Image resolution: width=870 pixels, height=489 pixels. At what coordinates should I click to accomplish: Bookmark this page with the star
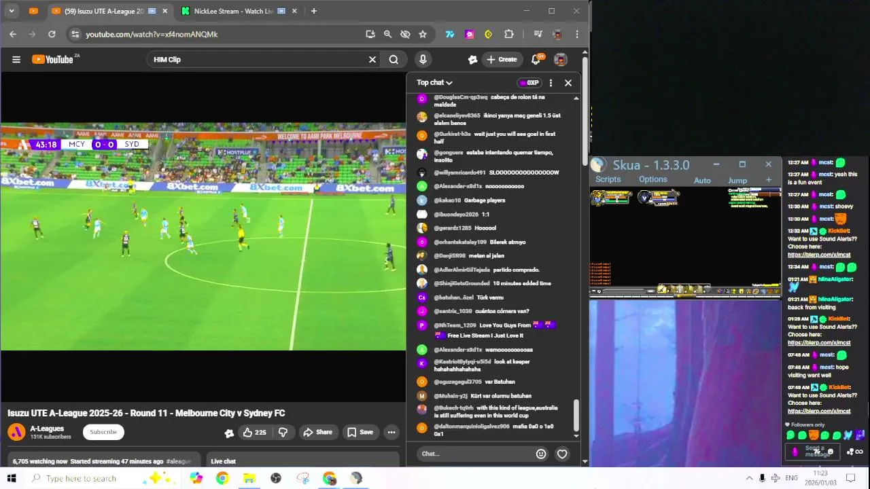[x=423, y=34]
